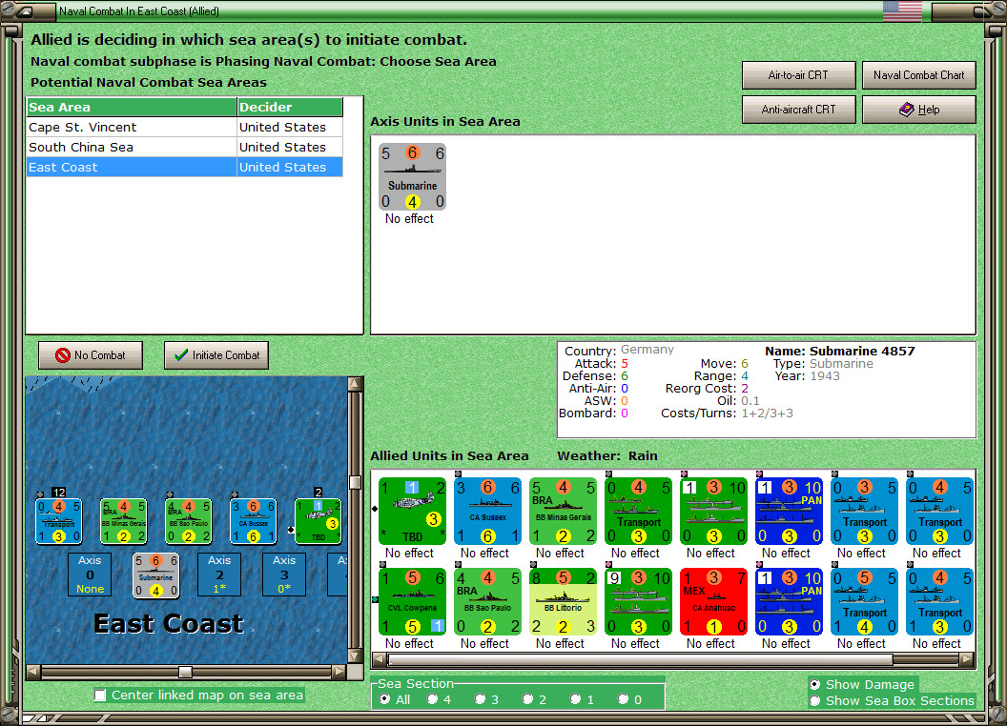This screenshot has height=726, width=1007.
Task: Open the Help button
Action: [x=918, y=110]
